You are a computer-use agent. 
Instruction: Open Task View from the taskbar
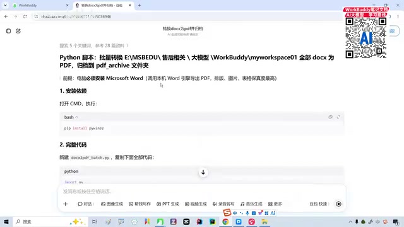95,221
